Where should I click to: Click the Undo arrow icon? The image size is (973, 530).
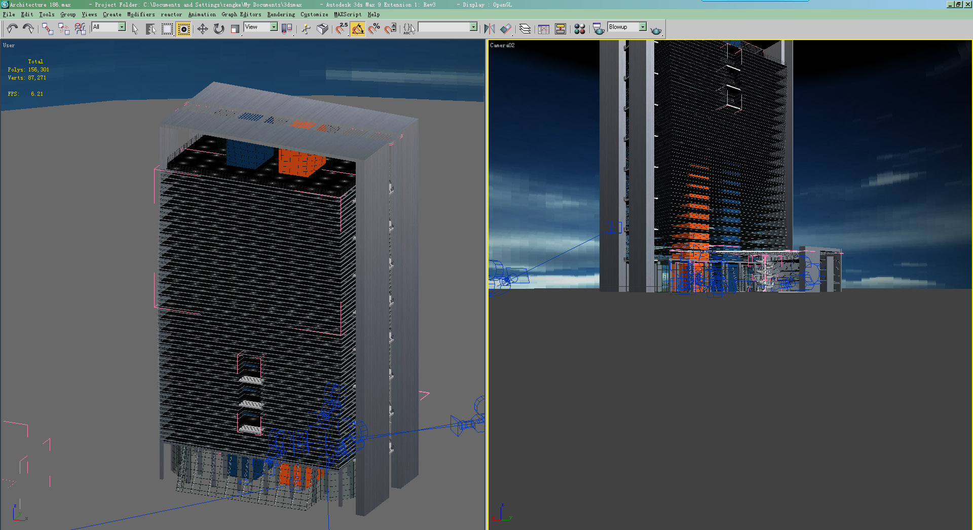(x=12, y=28)
